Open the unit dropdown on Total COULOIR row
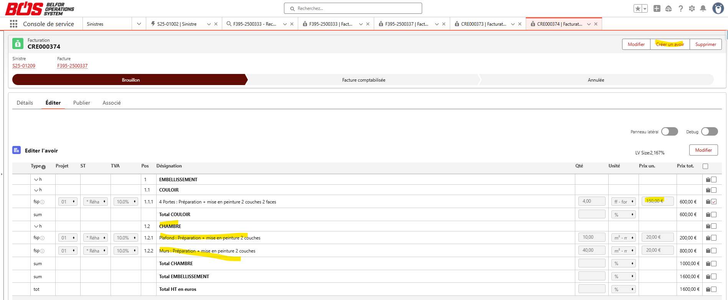 pyautogui.click(x=624, y=215)
